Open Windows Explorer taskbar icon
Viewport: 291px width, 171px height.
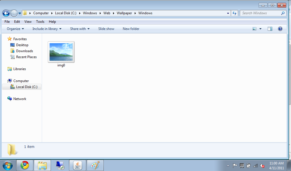(x=42, y=165)
